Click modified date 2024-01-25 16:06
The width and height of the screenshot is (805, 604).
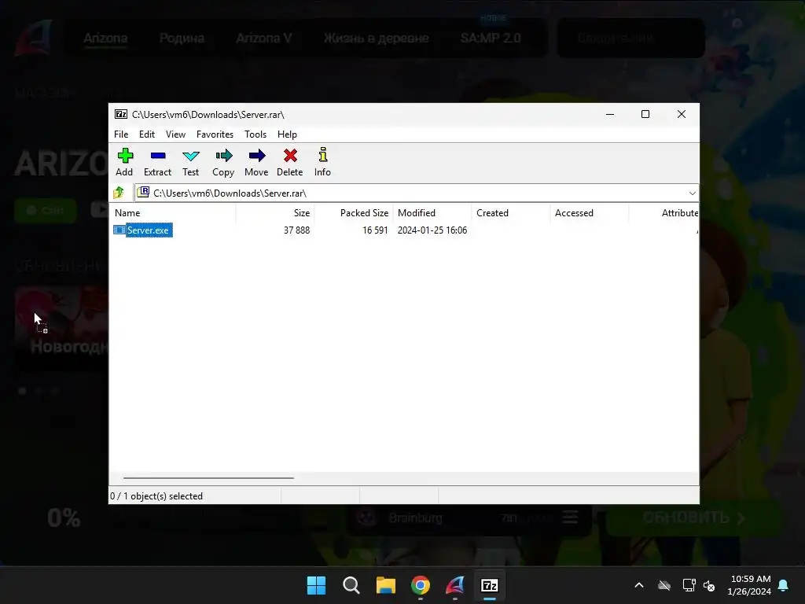432,230
